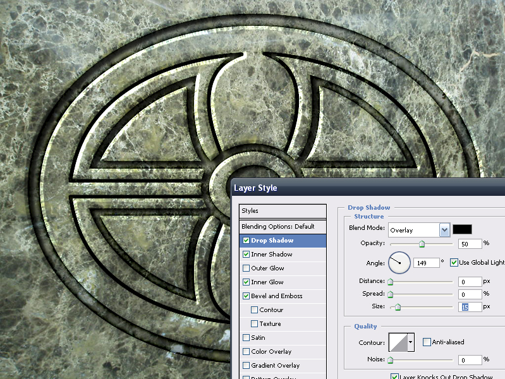Image resolution: width=505 pixels, height=379 pixels.
Task: Open the Contour picker dropdown arrow
Action: pos(411,342)
